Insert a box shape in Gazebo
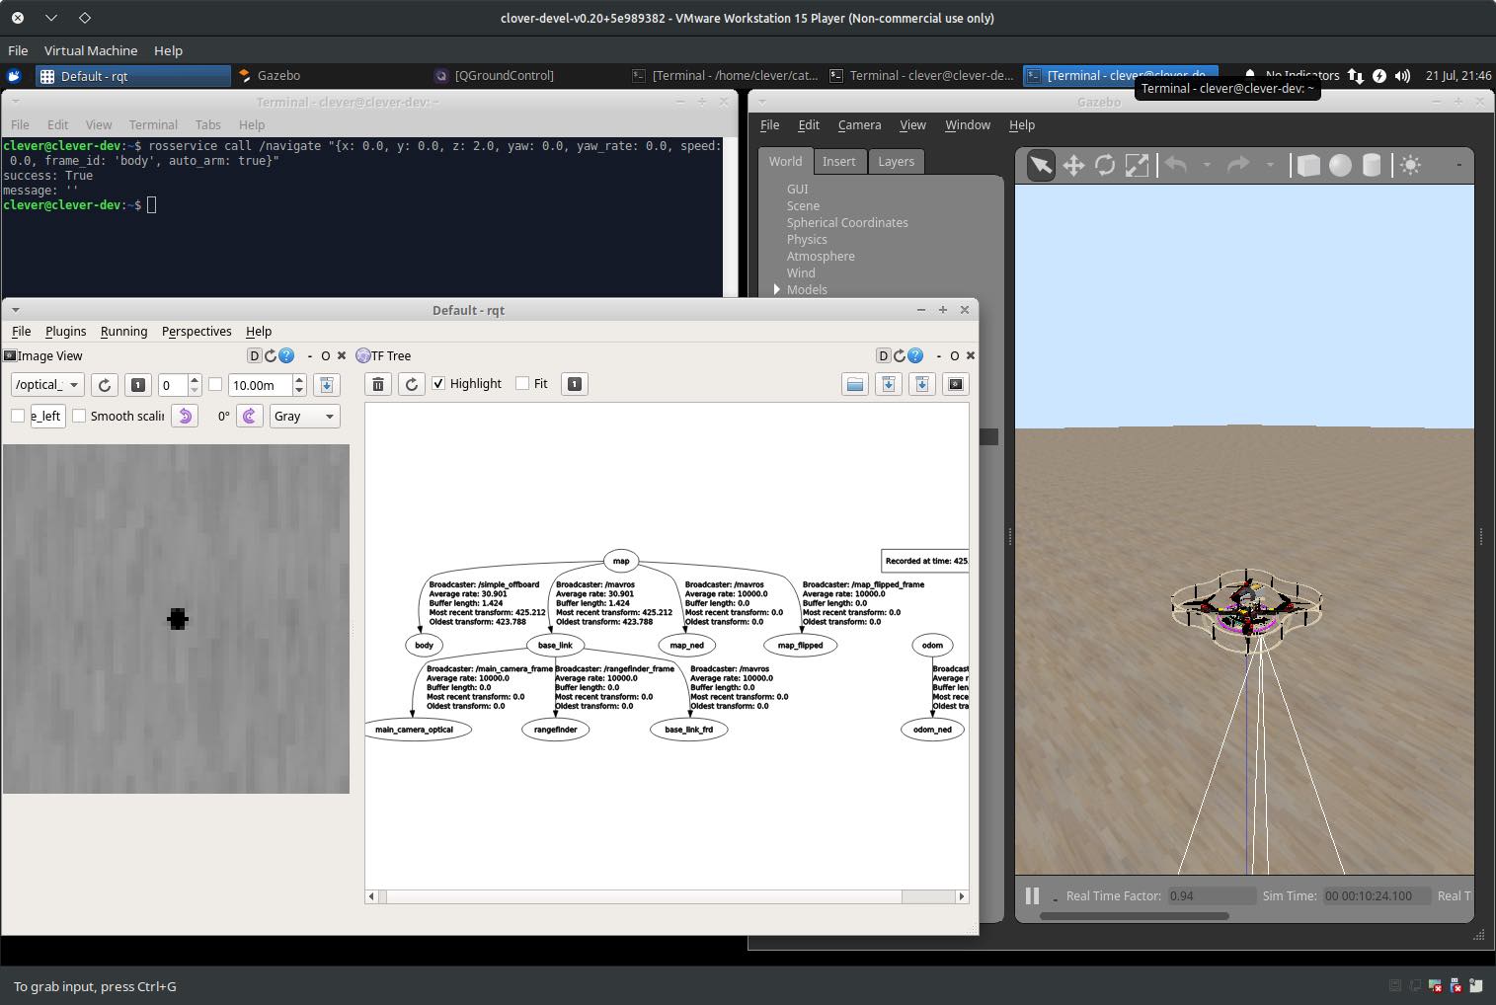Image resolution: width=1496 pixels, height=1005 pixels. click(1308, 166)
